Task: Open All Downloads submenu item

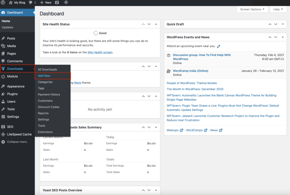Action: pyautogui.click(x=47, y=70)
